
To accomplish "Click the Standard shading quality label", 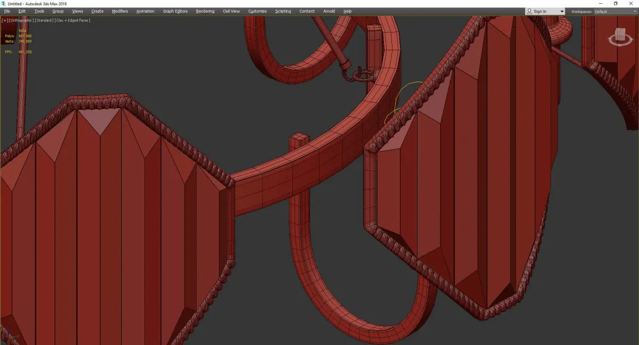I will click(x=44, y=20).
